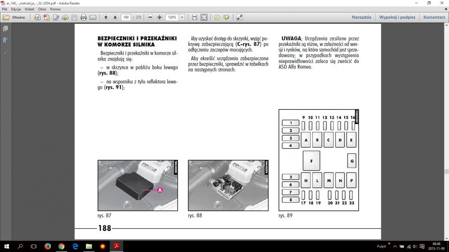Launch Google Chrome from the taskbar
This screenshot has width=449, height=252.
click(61, 246)
